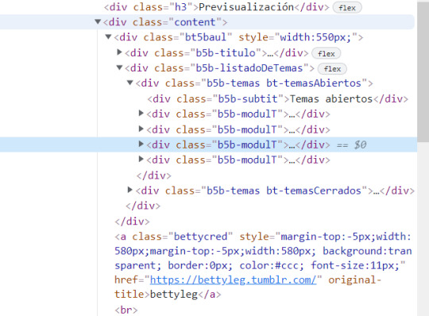Select the b5b-subtit Temas abiertos element
This screenshot has width=429, height=316.
tap(278, 98)
